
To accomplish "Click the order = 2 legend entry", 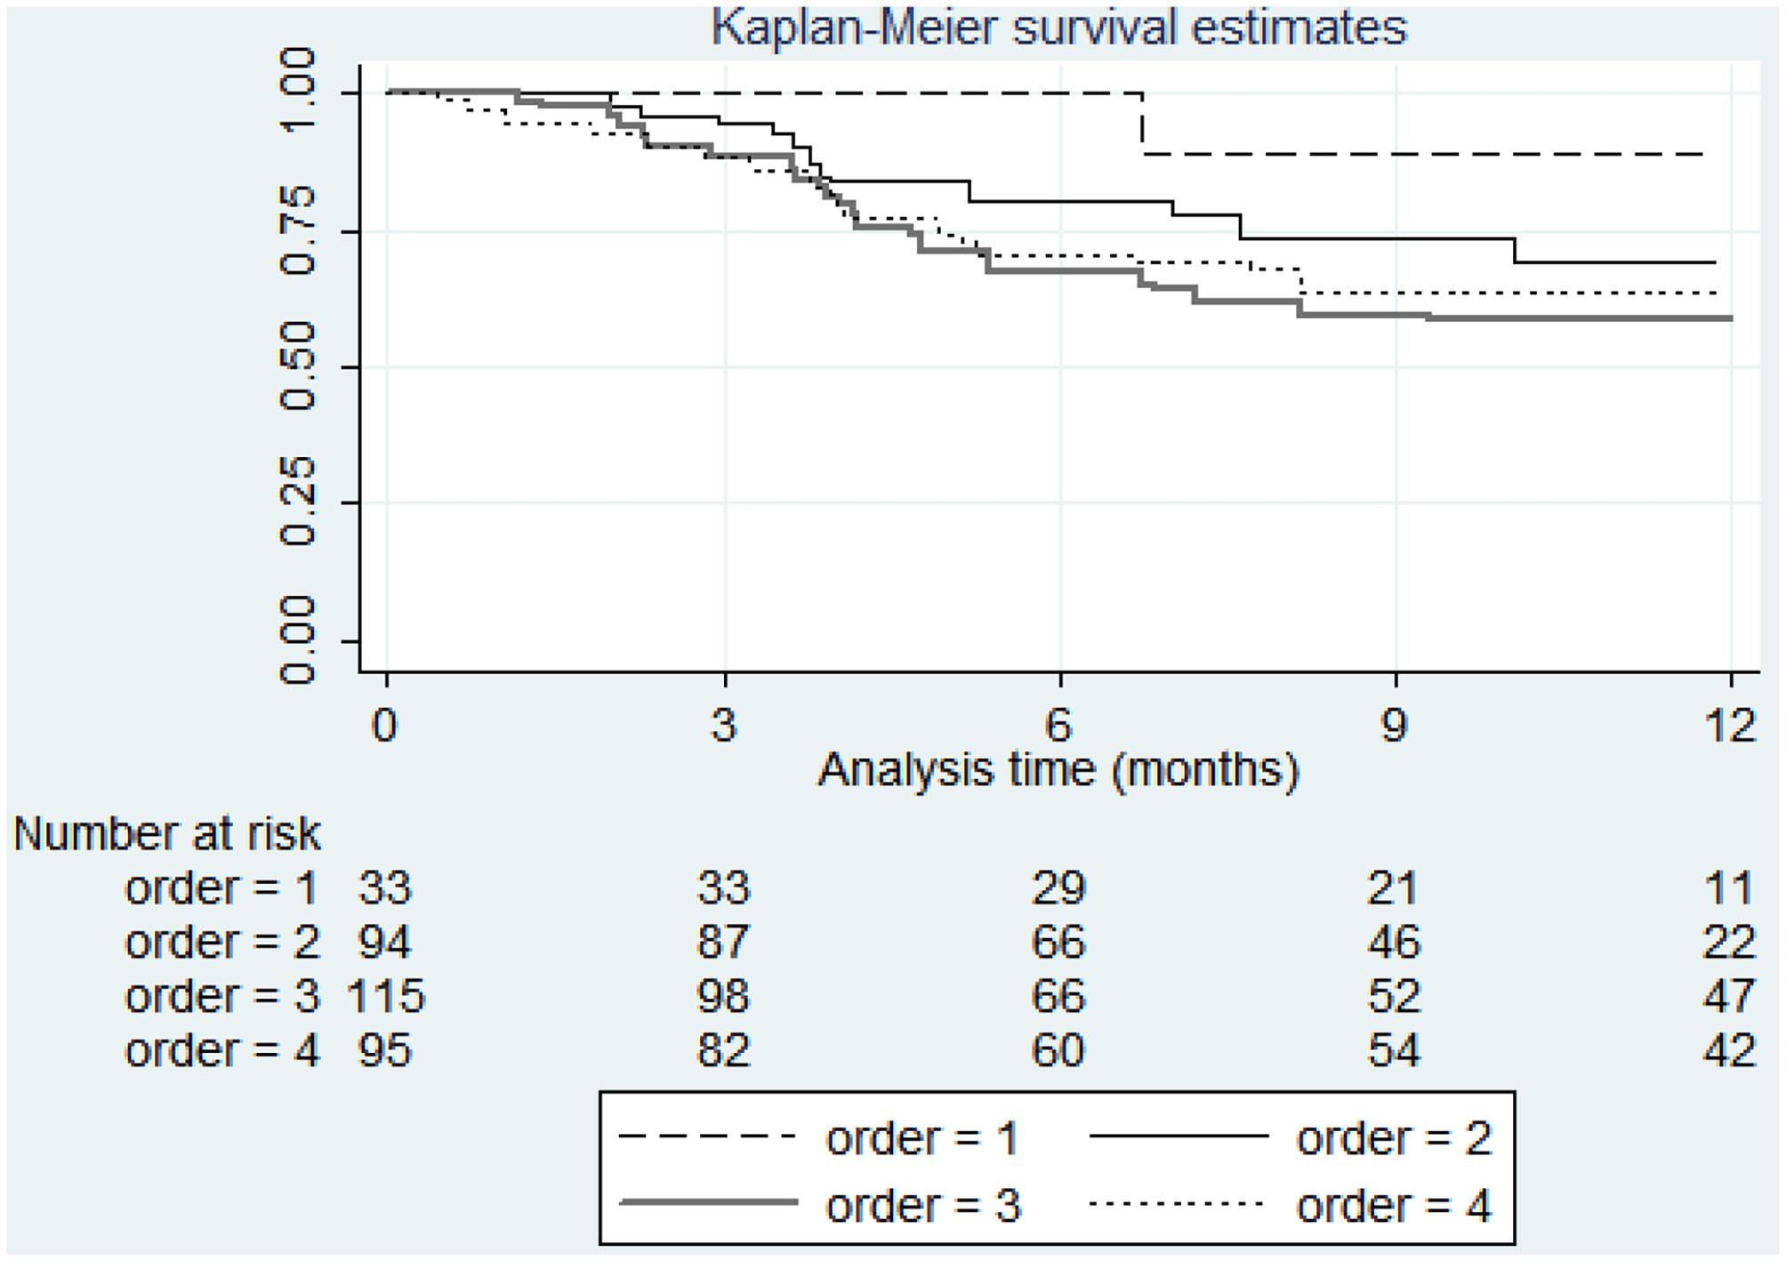I will pyautogui.click(x=1393, y=1138).
